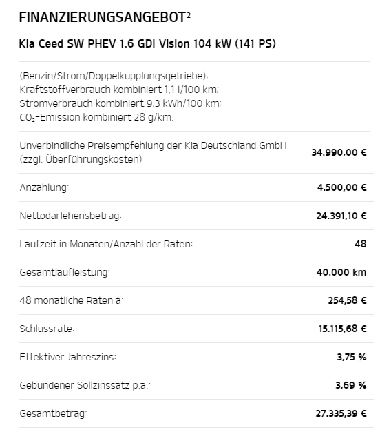Image resolution: width=391 pixels, height=443 pixels.
Task: Click the Gebundener Sollzinssatz p.a. label
Action: tap(85, 385)
